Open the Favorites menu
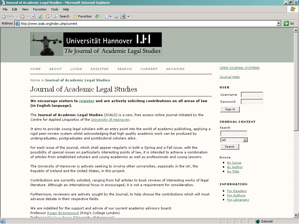299x224 pixels. click(x=39, y=9)
